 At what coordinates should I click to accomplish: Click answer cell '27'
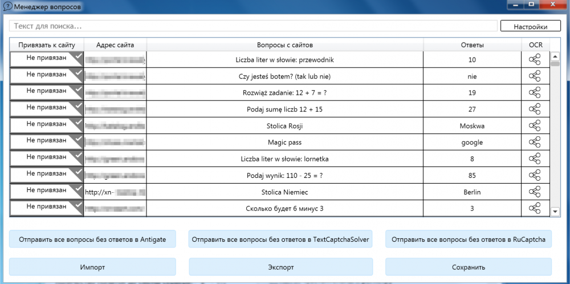point(472,109)
